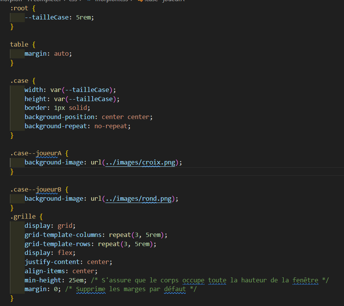344x306 pixels.
Task: Click the .case--joueurB selector
Action: [35, 190]
